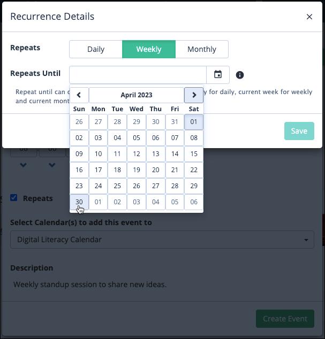The width and height of the screenshot is (325, 339).
Task: Open the calendar picker icon
Action: click(218, 74)
